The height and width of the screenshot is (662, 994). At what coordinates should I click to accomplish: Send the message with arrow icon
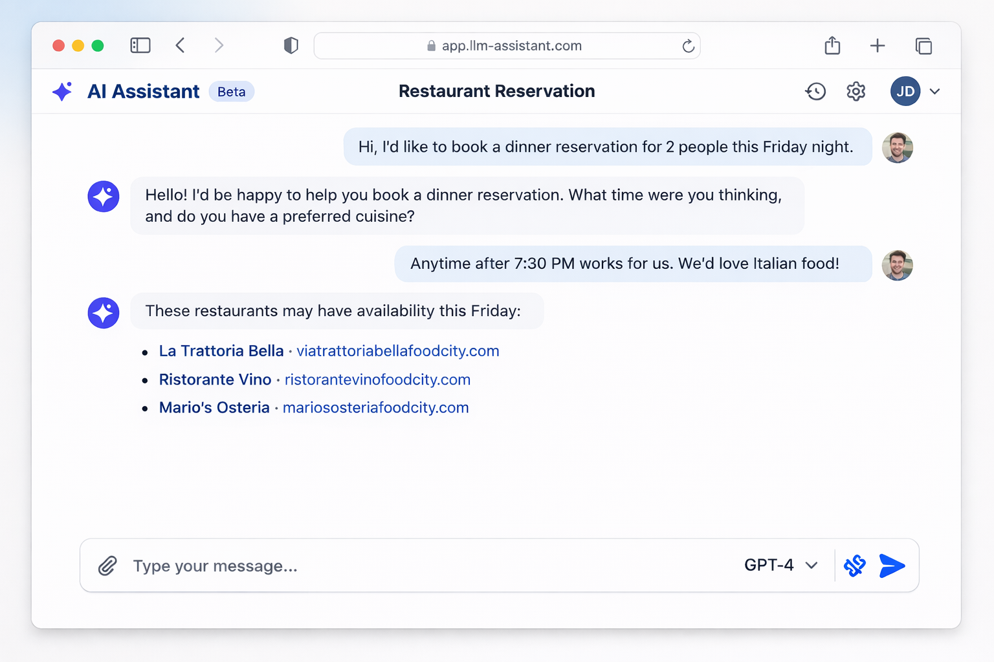[x=892, y=566]
